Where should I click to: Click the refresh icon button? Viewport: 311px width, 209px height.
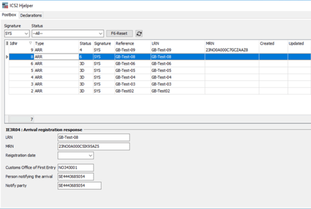click(139, 34)
